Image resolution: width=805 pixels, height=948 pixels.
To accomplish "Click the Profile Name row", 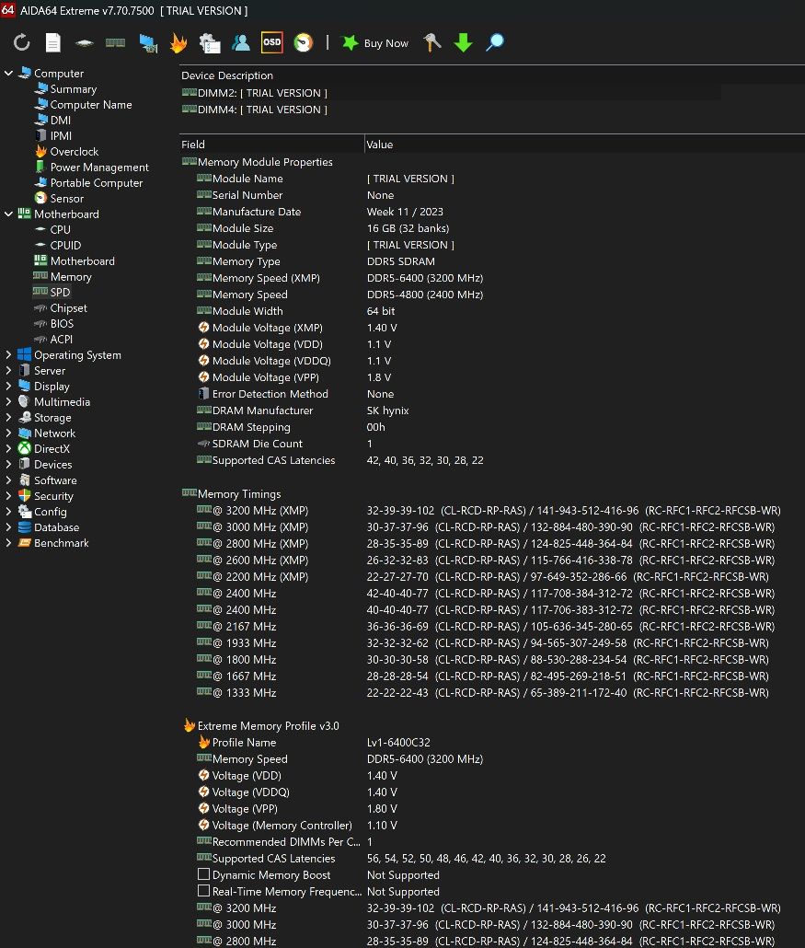I will coord(314,743).
